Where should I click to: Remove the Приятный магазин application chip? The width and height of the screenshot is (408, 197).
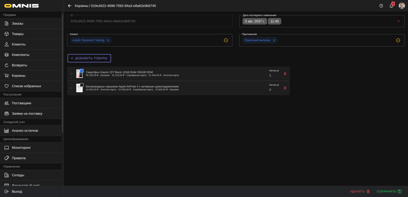pos(274,40)
